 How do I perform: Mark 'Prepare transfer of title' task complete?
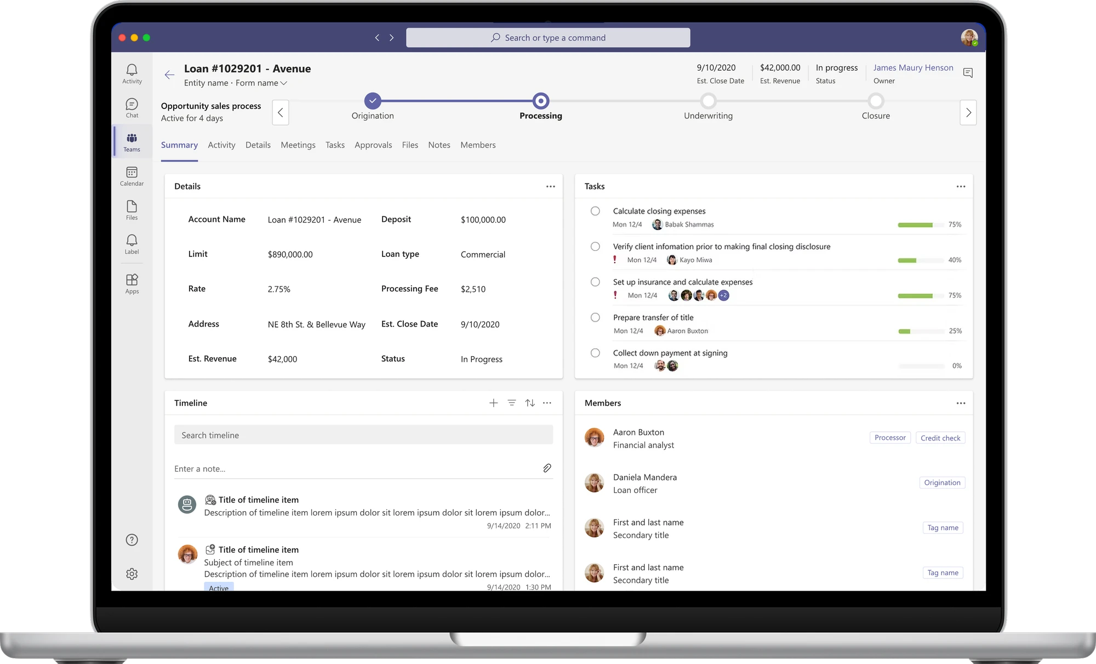pos(595,317)
